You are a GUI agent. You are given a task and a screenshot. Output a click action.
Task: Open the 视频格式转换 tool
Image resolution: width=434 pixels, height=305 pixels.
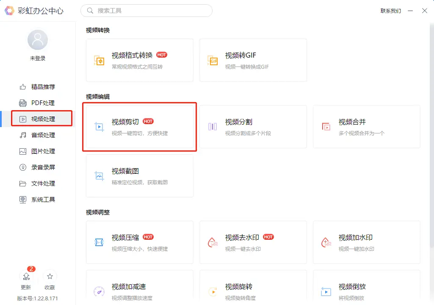click(139, 60)
